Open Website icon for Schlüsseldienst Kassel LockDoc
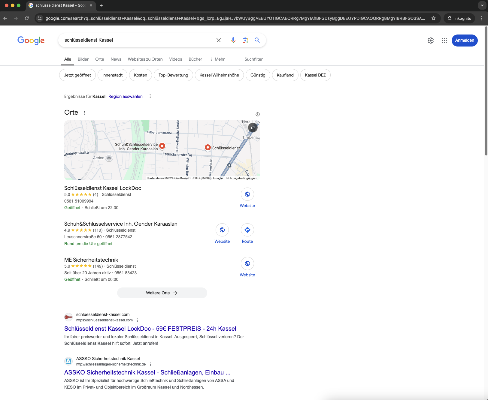This screenshot has width=488, height=400. click(x=247, y=194)
